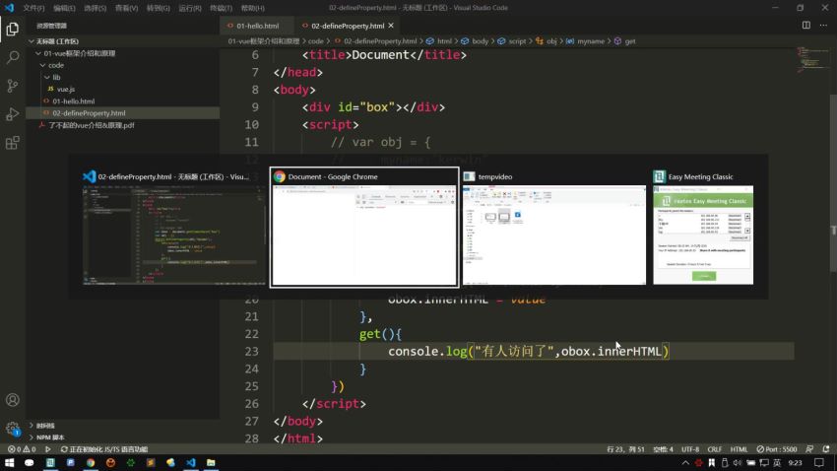Open the Extensions view
The width and height of the screenshot is (837, 471).
12,143
